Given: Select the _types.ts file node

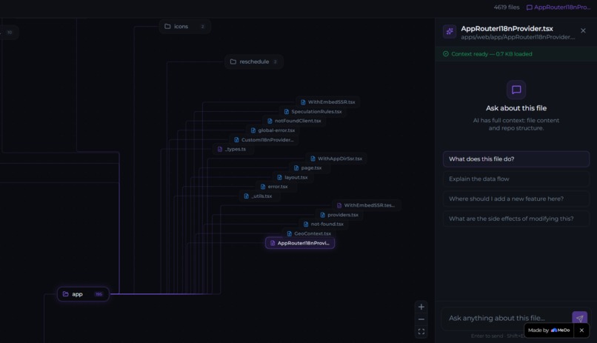Looking at the screenshot, I should (x=232, y=149).
